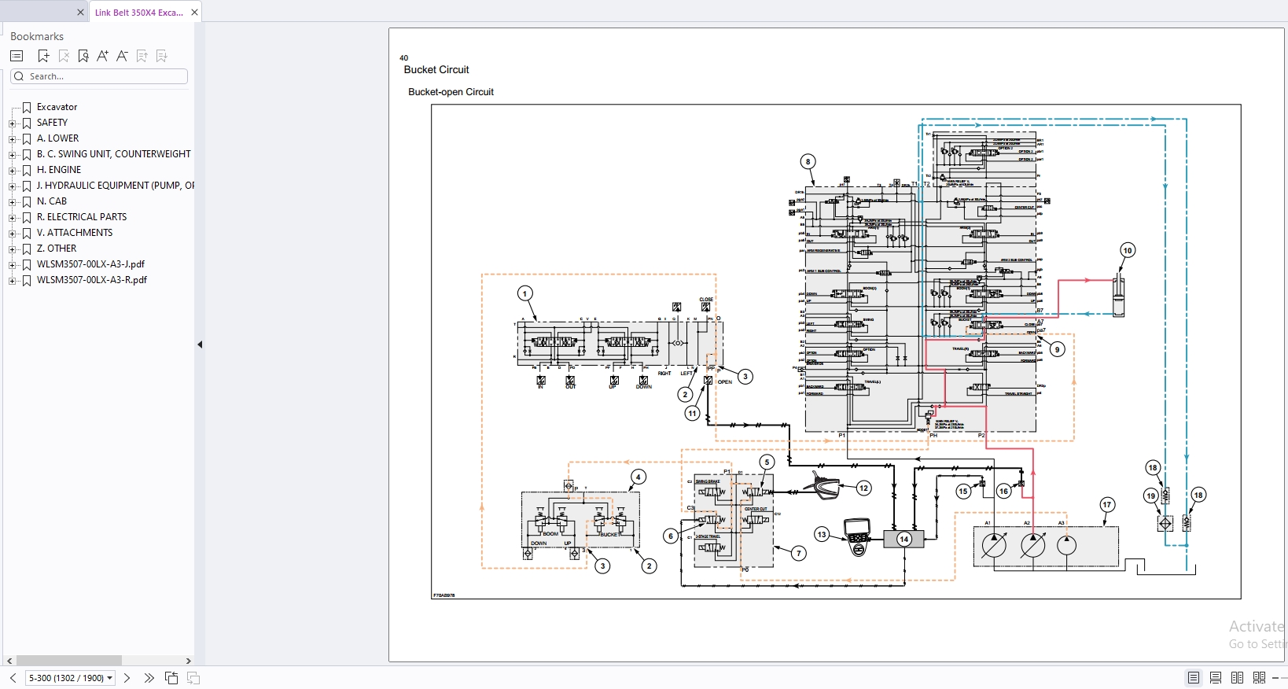Jump to last page with double arrow
Viewport: 1288px width, 689px height.
[149, 678]
